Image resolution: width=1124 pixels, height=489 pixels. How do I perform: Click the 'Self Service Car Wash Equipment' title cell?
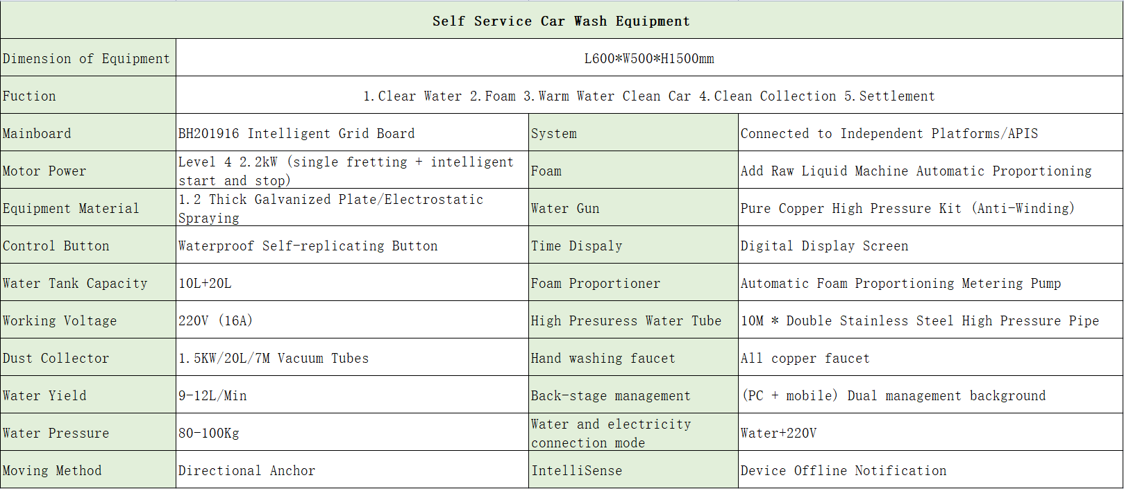tap(561, 21)
